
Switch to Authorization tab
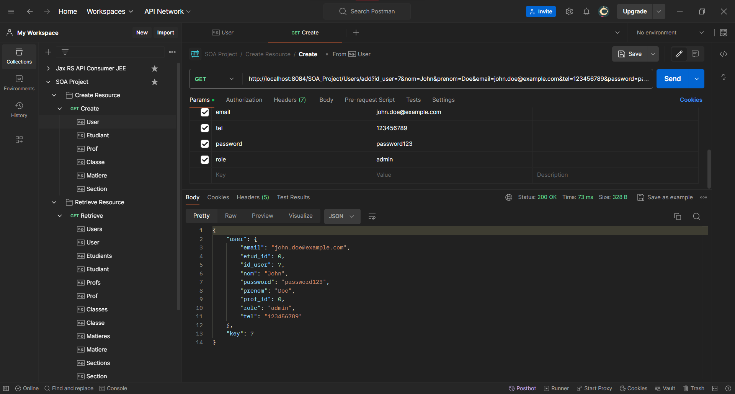(x=244, y=100)
